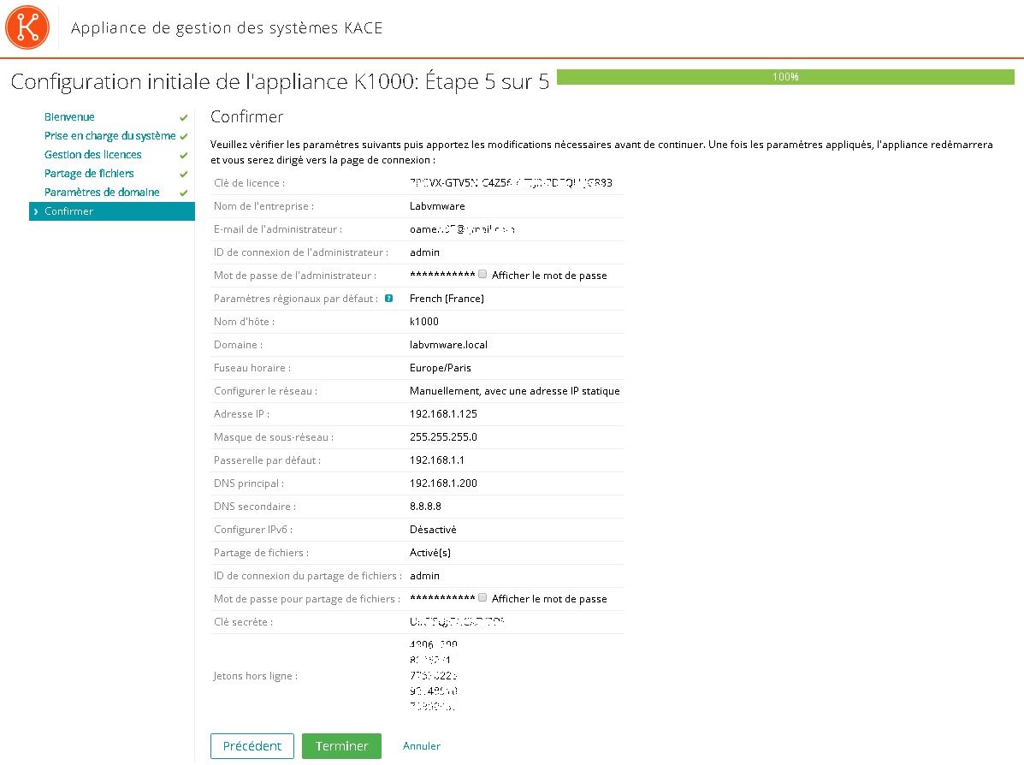1024x765 pixels.
Task: Click the Fuseau horaire label
Action: click(252, 368)
